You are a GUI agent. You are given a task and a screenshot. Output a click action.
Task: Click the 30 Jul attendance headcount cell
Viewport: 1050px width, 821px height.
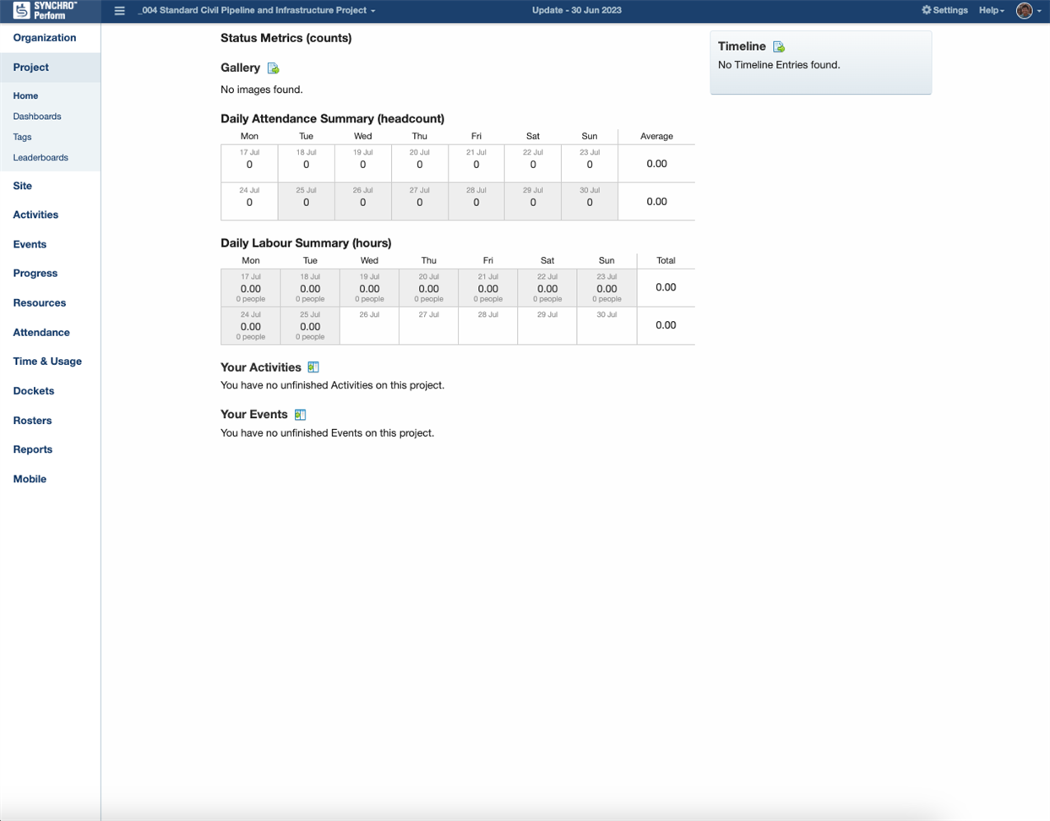pos(590,201)
